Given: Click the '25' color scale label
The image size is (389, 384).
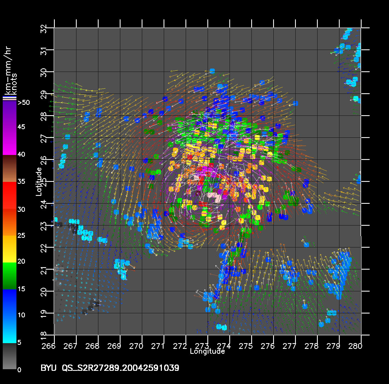Looking at the screenshot, I should click(21, 235).
